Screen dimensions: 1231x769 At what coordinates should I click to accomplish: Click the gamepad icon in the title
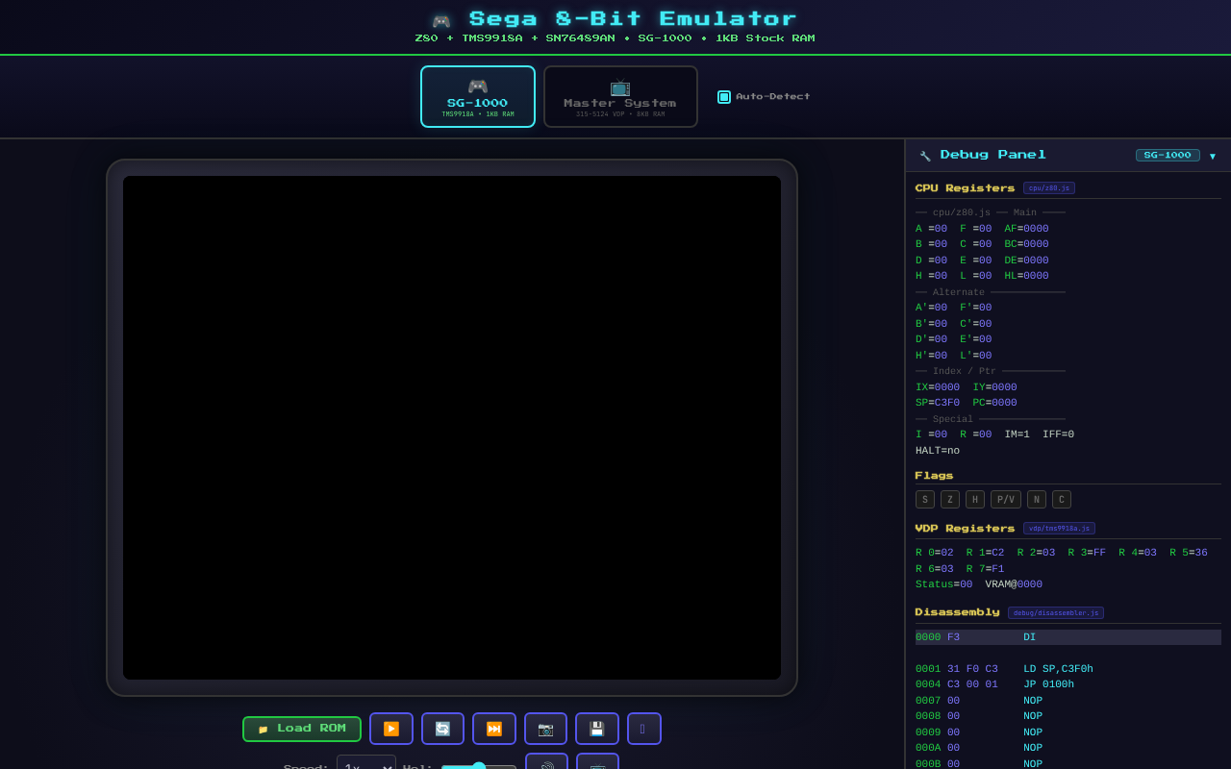(x=441, y=21)
